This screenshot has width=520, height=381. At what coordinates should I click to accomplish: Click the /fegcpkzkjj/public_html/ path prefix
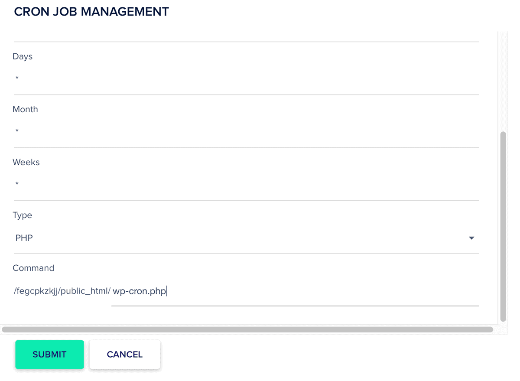click(x=62, y=291)
